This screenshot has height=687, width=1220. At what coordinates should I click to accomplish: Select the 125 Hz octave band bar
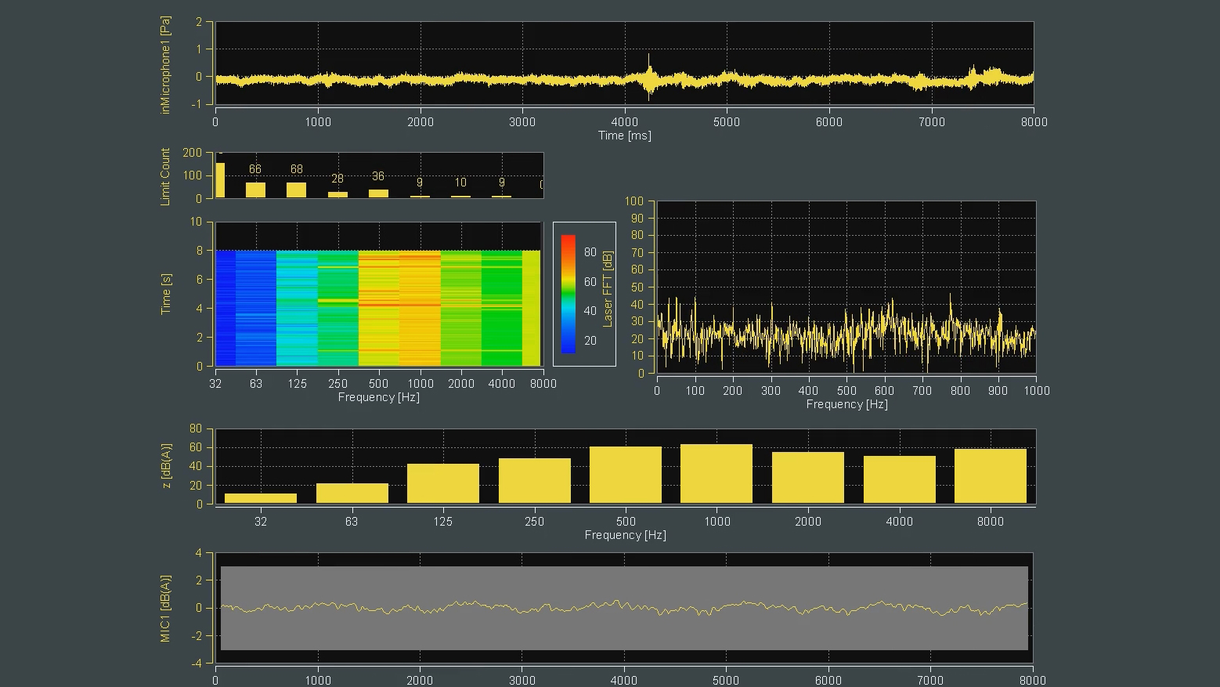point(443,483)
